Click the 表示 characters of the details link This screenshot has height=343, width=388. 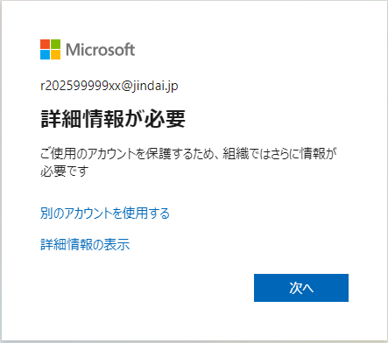(117, 244)
